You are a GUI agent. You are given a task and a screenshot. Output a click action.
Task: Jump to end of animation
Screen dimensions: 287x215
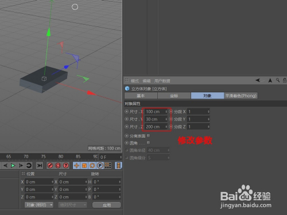coord(40,166)
